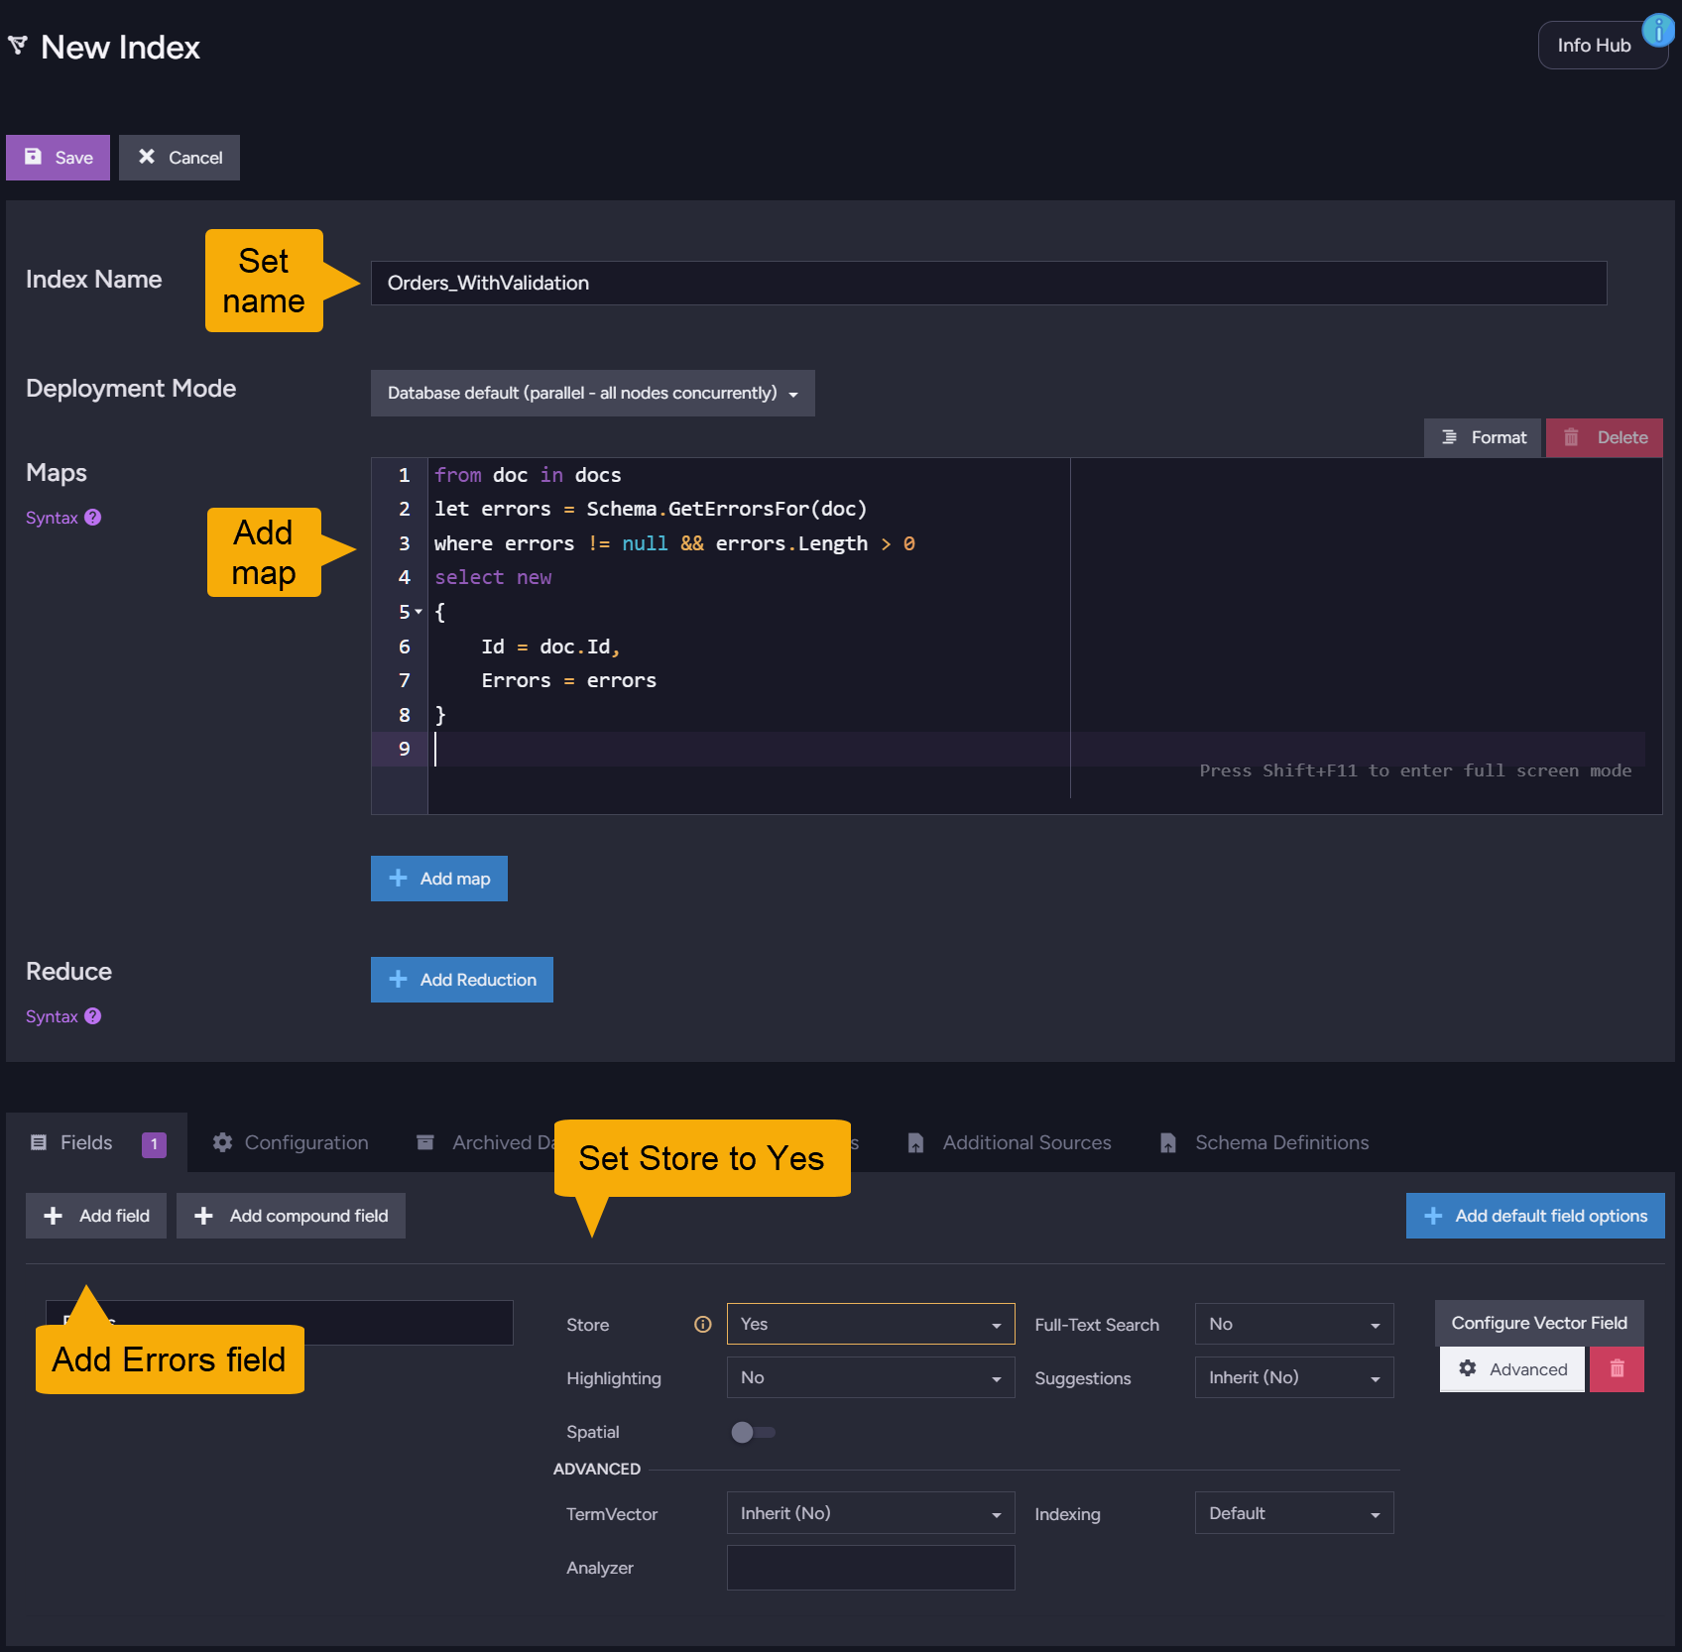Viewport: 1682px width, 1652px height.
Task: Toggle the Spatial switch
Action: pyautogui.click(x=753, y=1431)
